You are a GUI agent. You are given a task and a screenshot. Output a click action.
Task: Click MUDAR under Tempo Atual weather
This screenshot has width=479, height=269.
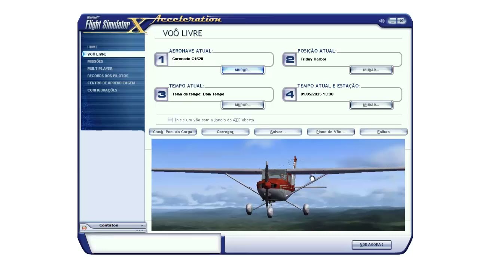coord(243,105)
